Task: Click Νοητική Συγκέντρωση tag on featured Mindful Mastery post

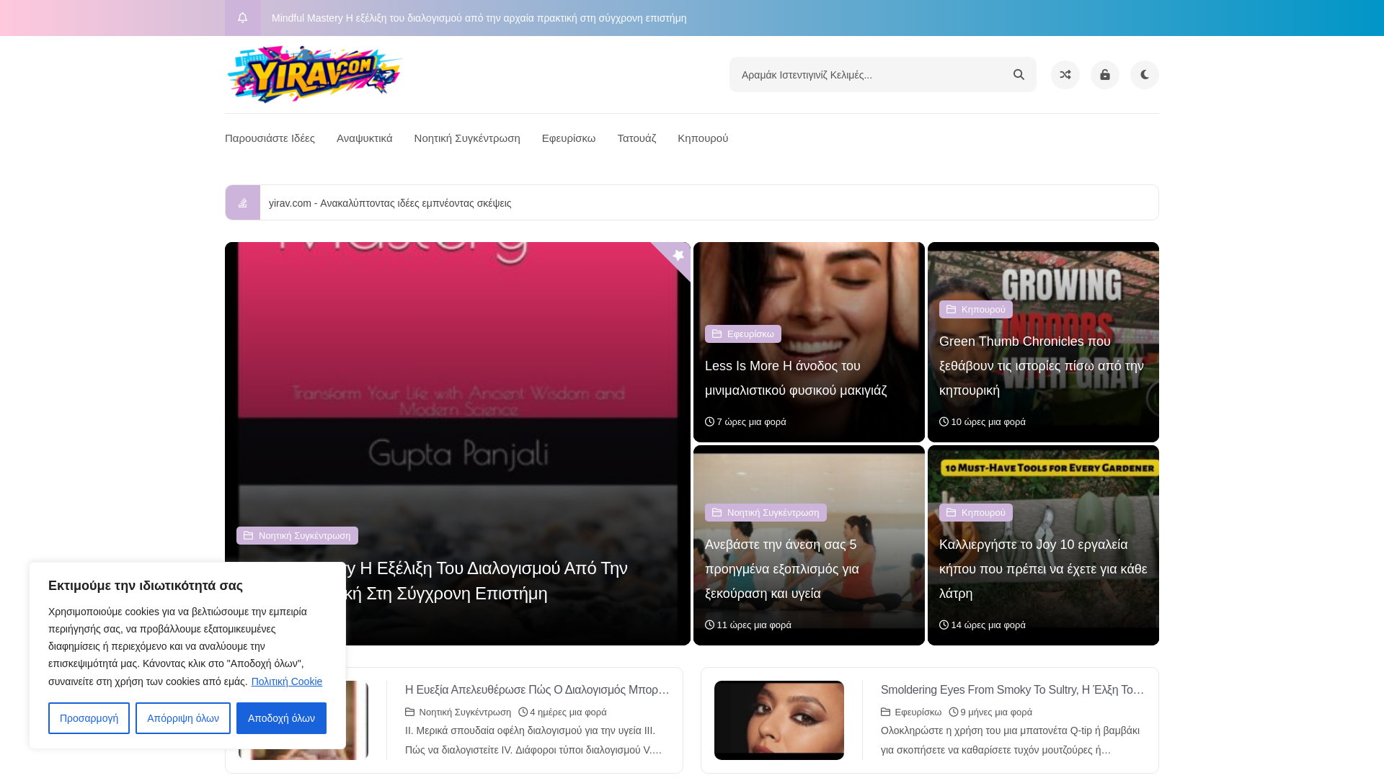Action: coord(297,535)
